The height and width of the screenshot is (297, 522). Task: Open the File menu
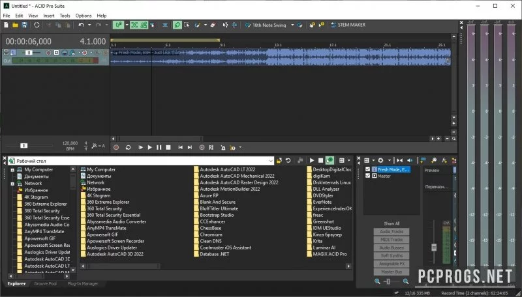pyautogui.click(x=7, y=16)
